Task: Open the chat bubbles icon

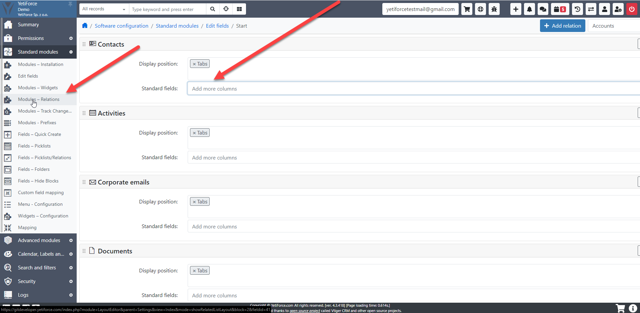Action: coord(543,9)
